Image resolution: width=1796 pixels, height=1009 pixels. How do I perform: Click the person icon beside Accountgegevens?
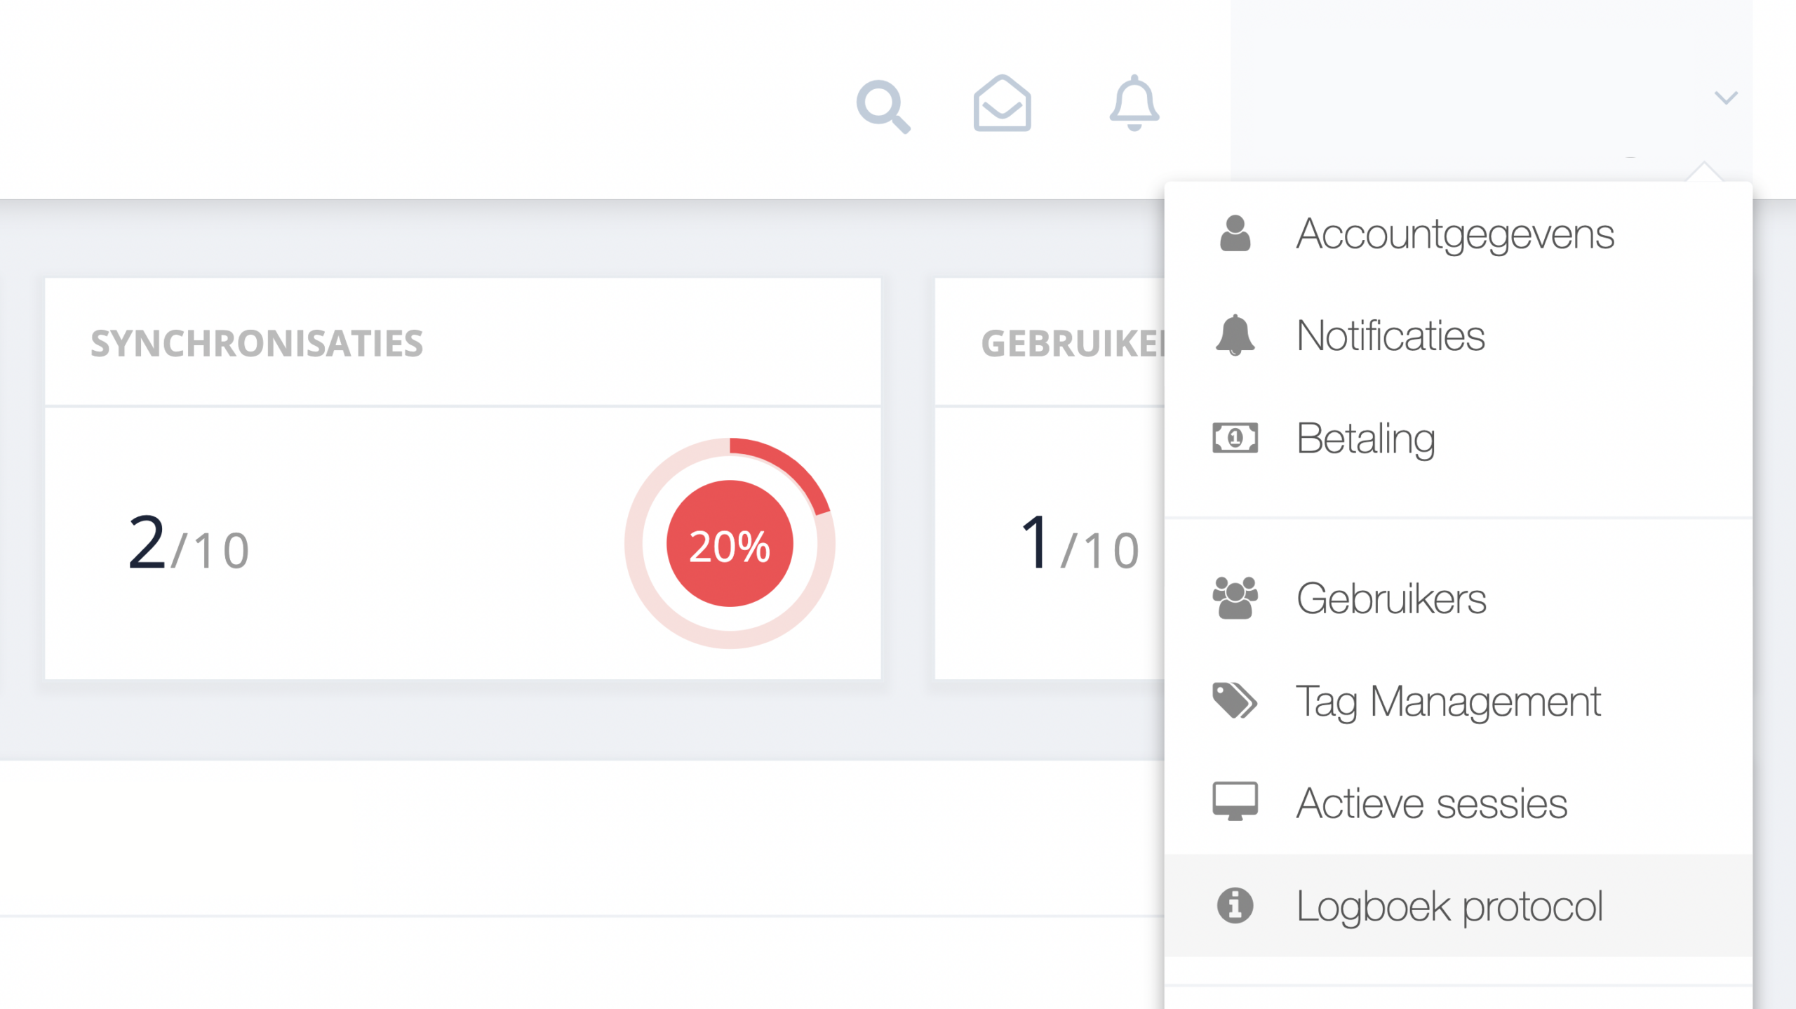tap(1235, 233)
